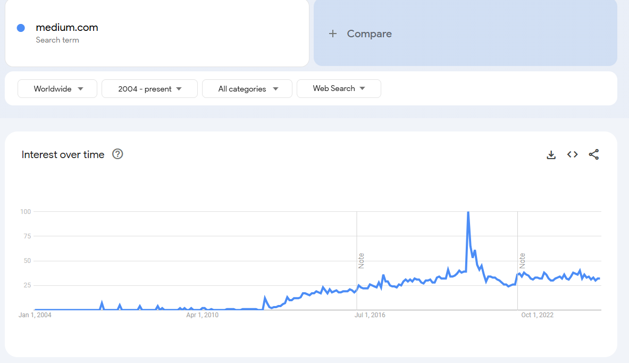Click the plus icon in the Compare box

click(x=333, y=33)
